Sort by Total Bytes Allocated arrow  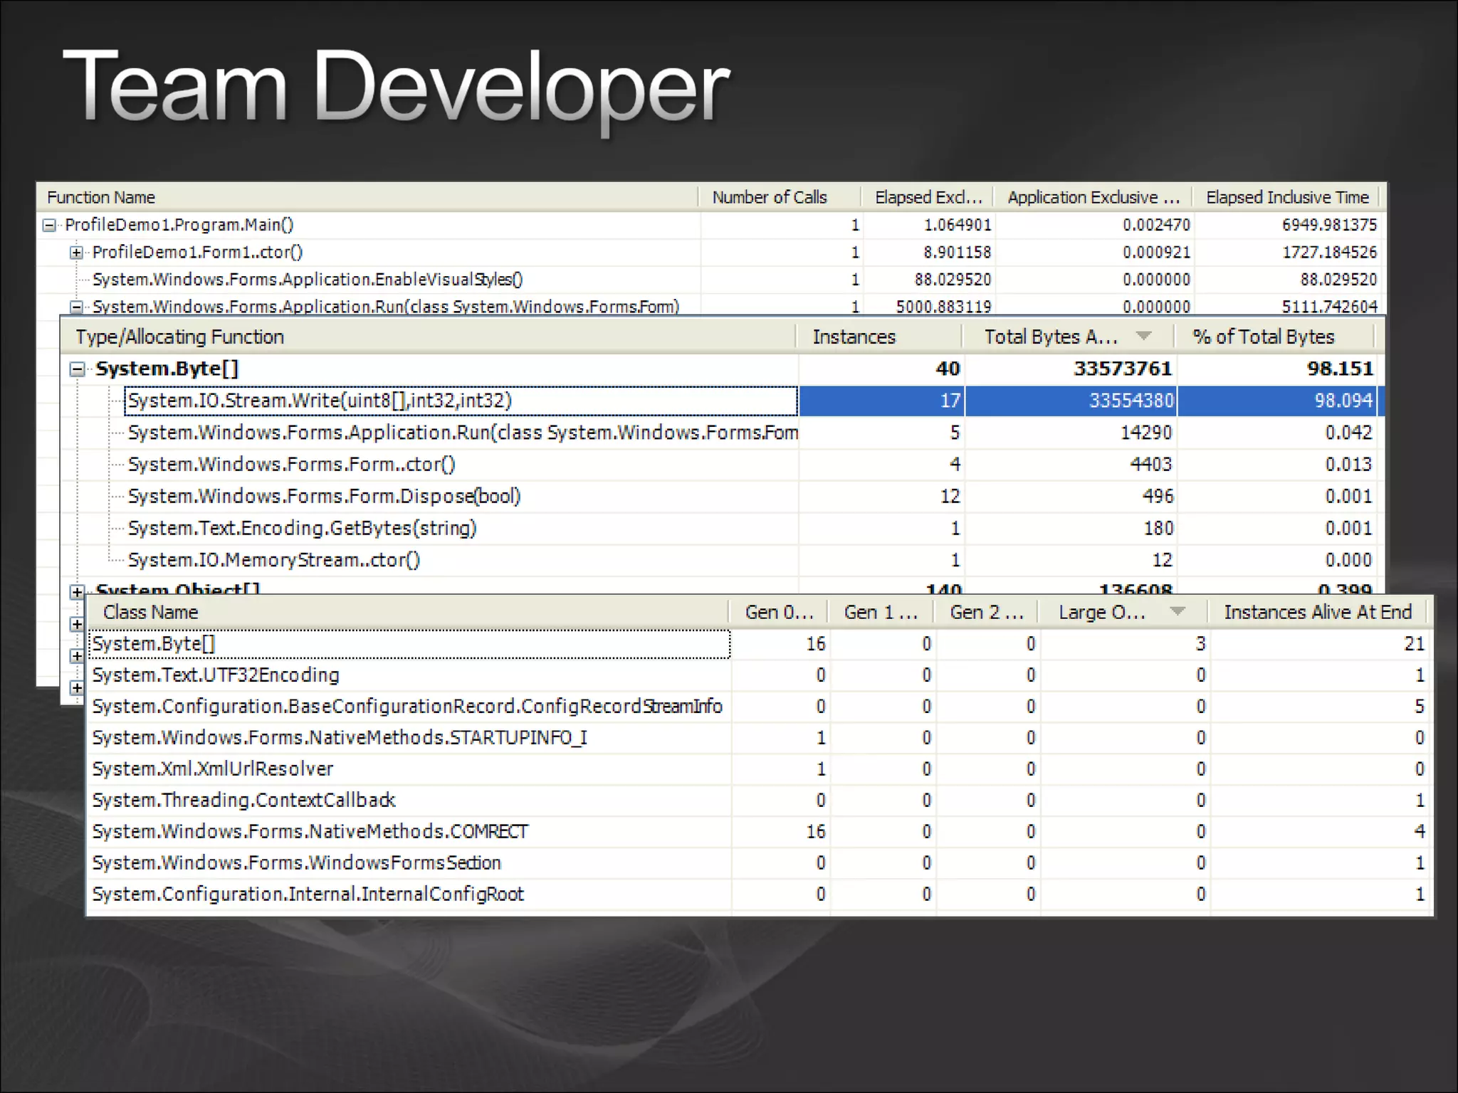1144,336
